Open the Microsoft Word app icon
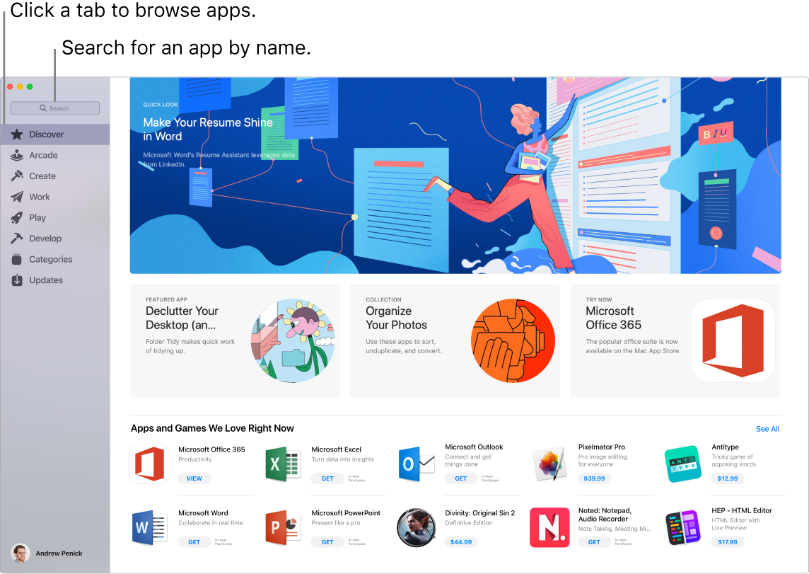 tap(150, 527)
